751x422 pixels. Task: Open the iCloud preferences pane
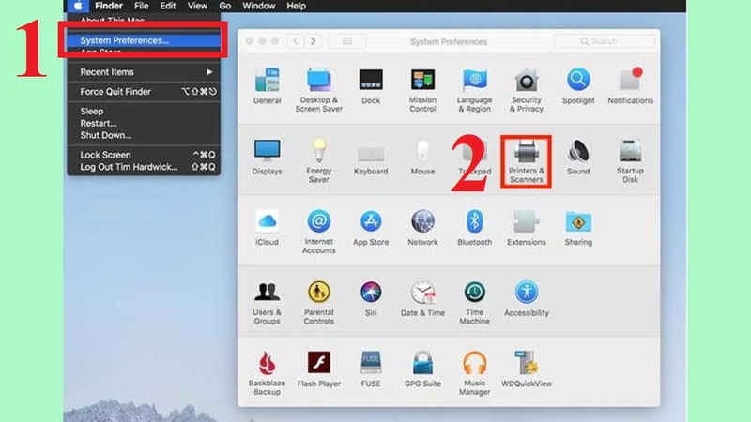pos(267,228)
